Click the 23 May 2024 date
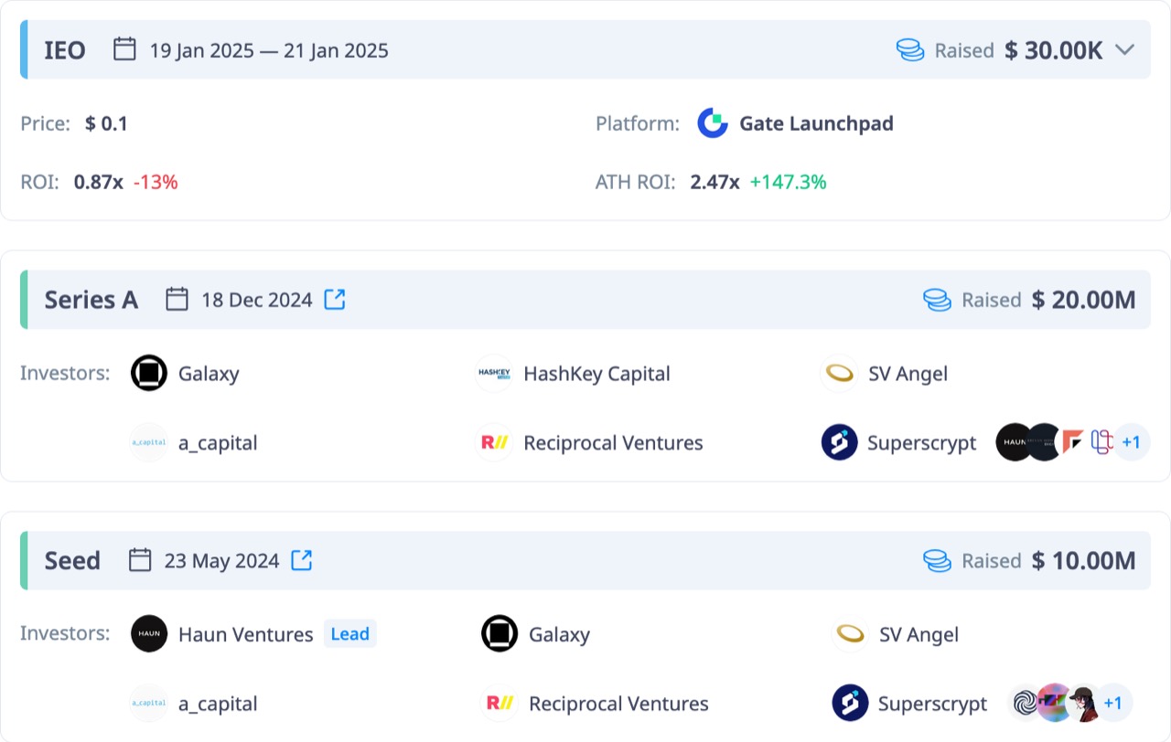1171x742 pixels. [222, 561]
